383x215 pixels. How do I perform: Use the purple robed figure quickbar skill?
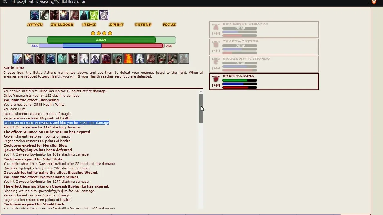tap(95, 59)
